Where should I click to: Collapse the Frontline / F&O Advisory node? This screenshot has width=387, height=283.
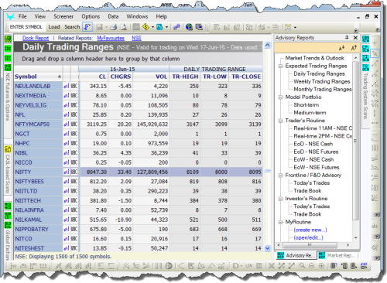click(x=280, y=176)
